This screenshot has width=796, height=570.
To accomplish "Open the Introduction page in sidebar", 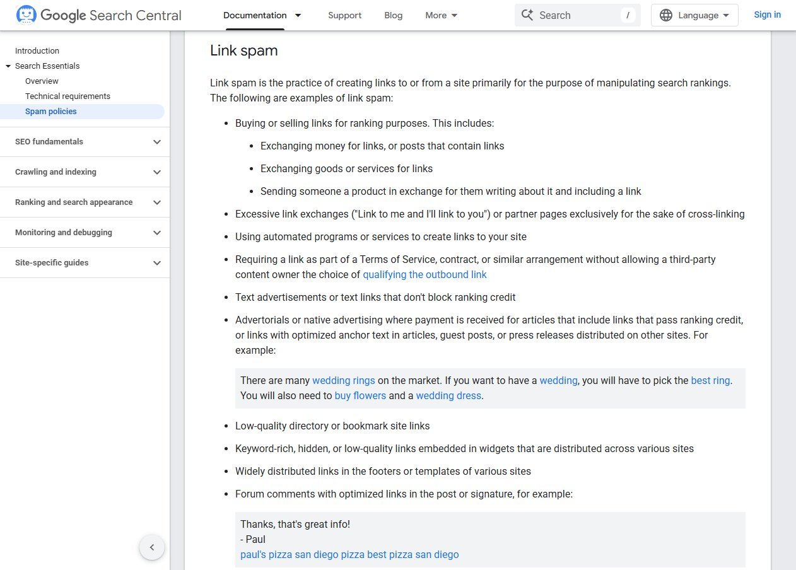I will 37,51.
